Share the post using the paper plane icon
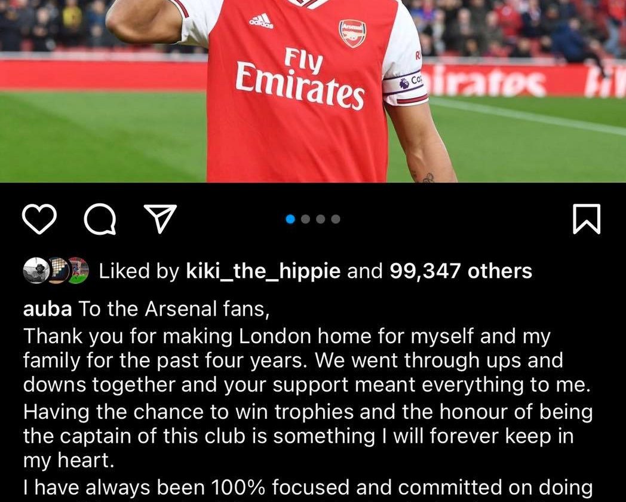The width and height of the screenshot is (626, 502). pos(161,219)
